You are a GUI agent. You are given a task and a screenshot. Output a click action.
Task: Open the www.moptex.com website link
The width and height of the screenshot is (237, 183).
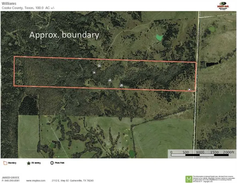coord(36,181)
